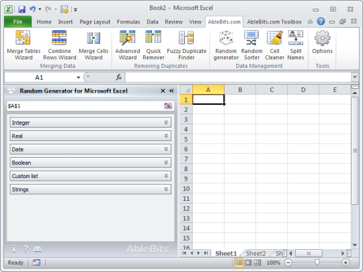Select the Sheet1 tab

pos(226,253)
